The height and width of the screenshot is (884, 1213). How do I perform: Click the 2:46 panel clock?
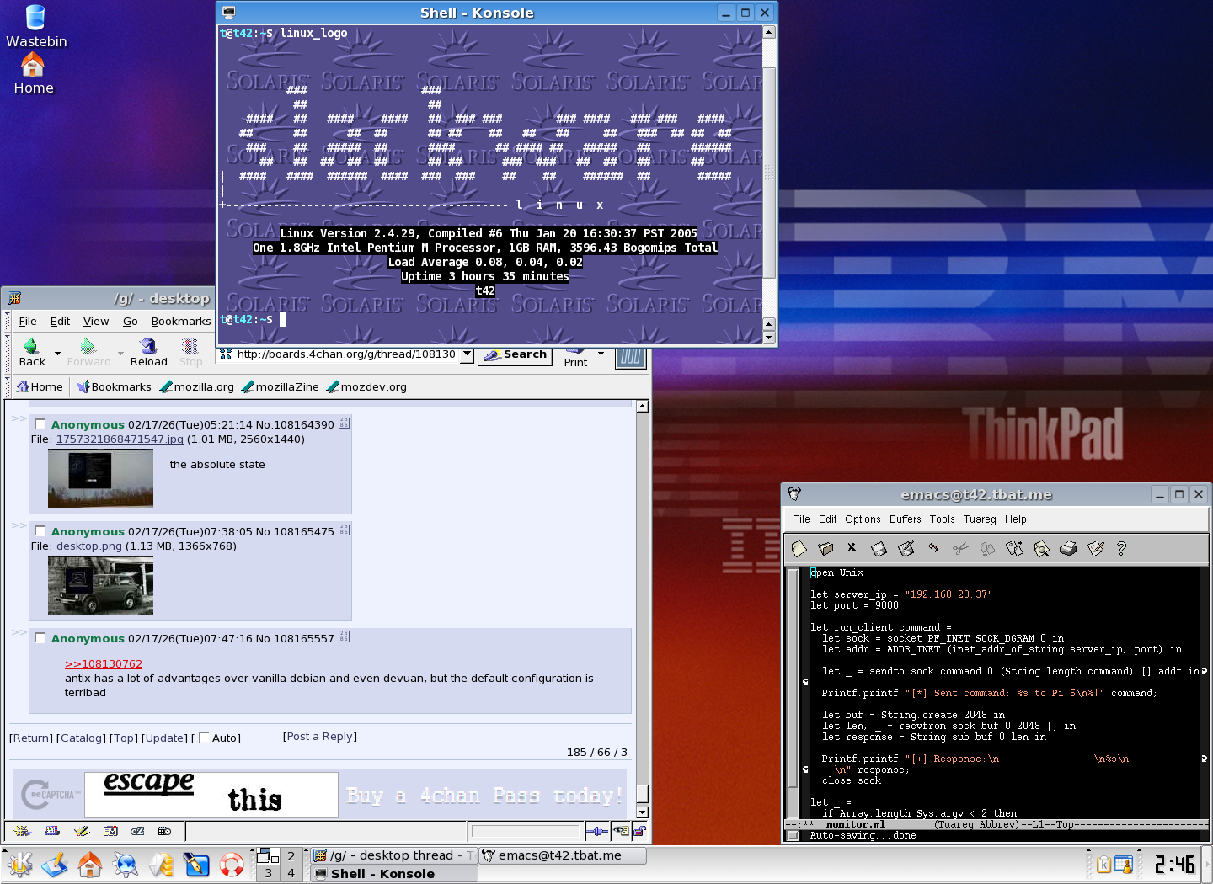[1174, 865]
